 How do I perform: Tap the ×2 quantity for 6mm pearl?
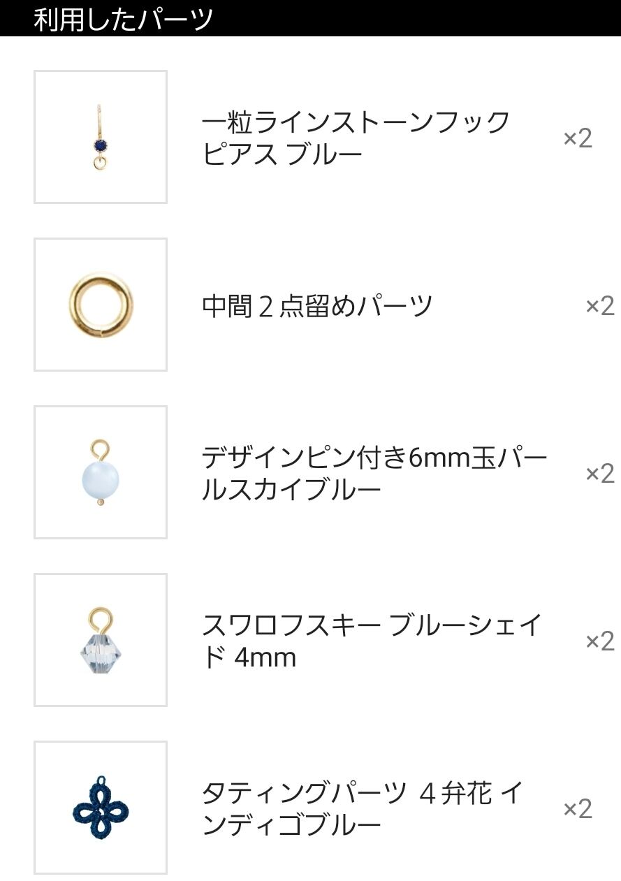click(x=599, y=473)
